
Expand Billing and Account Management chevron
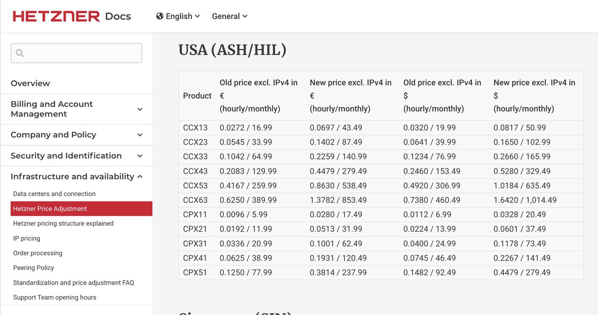[x=140, y=109]
